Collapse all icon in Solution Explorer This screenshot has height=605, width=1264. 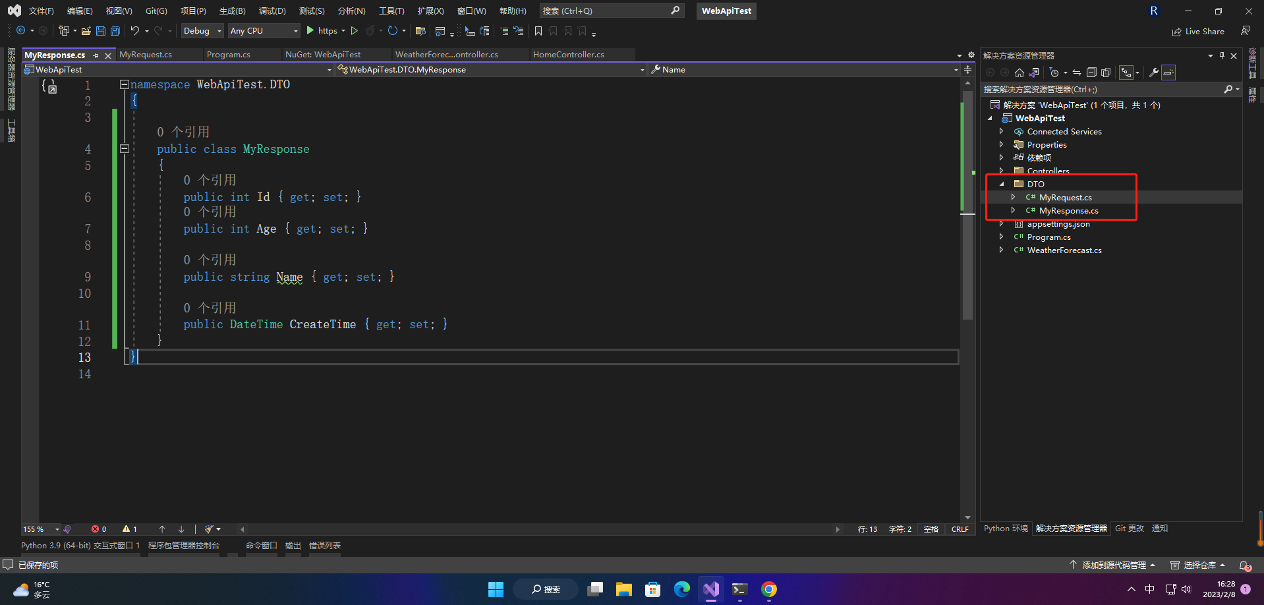coord(1091,72)
